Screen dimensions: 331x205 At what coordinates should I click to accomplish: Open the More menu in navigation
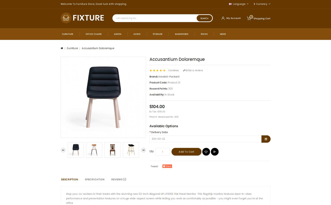coord(223,34)
